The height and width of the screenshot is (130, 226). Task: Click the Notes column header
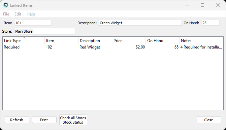pos(201,41)
